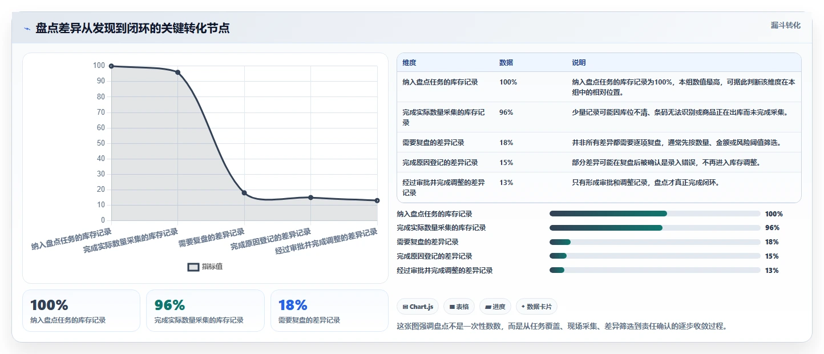Toggle the 指标值 legend item

tap(205, 267)
